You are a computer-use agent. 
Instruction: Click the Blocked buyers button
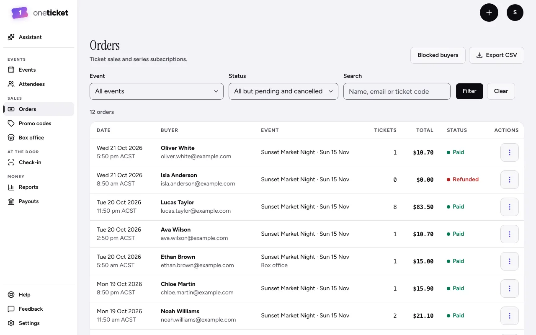pyautogui.click(x=438, y=55)
